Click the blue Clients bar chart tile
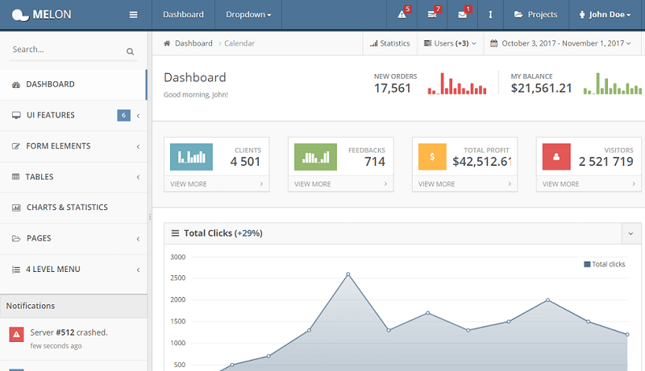This screenshot has width=645, height=371. click(x=191, y=157)
